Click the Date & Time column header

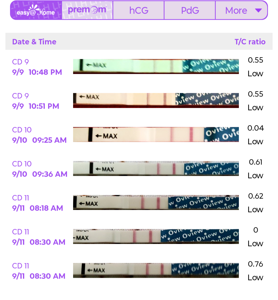pos(34,42)
